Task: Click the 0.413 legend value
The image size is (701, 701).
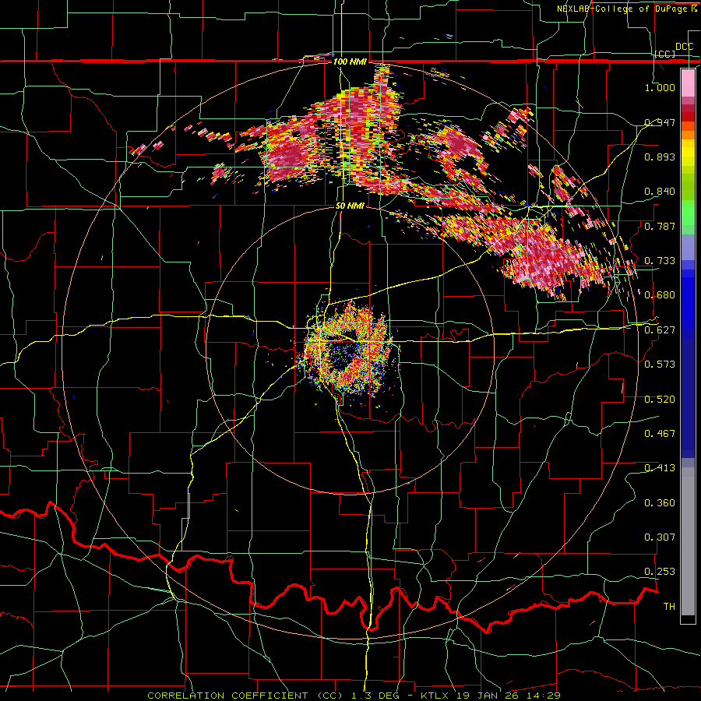Action: pos(660,468)
